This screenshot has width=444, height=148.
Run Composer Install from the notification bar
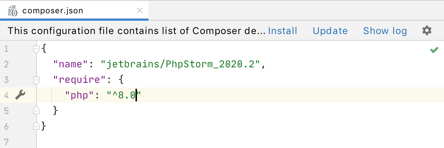coord(283,31)
